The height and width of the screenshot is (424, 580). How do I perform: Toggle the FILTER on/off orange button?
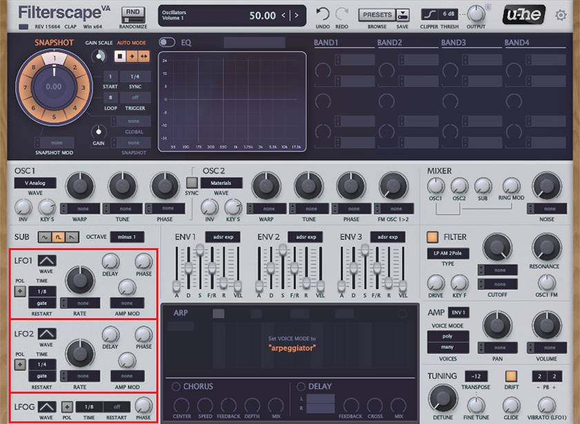tap(432, 237)
